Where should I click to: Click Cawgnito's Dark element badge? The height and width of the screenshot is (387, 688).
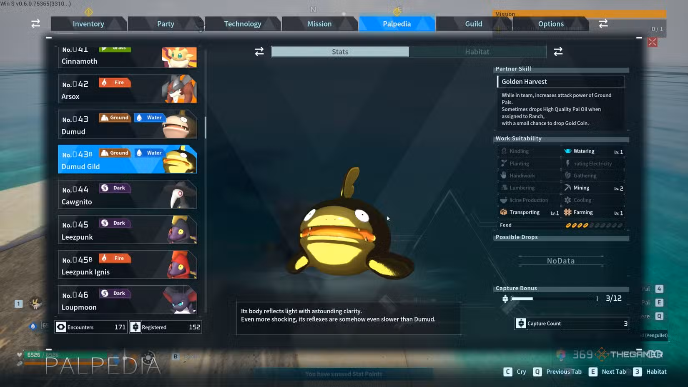pyautogui.click(x=115, y=188)
